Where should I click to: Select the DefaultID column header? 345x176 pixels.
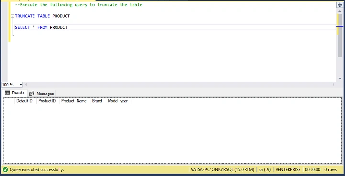25,101
